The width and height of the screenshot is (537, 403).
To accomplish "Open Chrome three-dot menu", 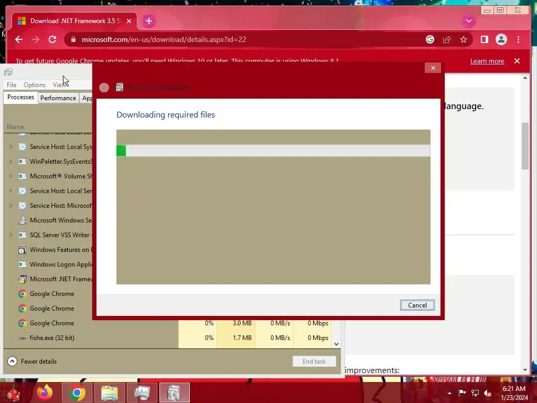I will tap(518, 39).
